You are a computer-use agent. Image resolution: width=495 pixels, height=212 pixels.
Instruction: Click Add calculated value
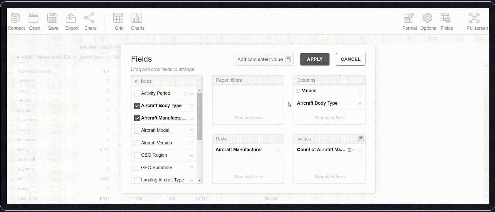click(264, 59)
